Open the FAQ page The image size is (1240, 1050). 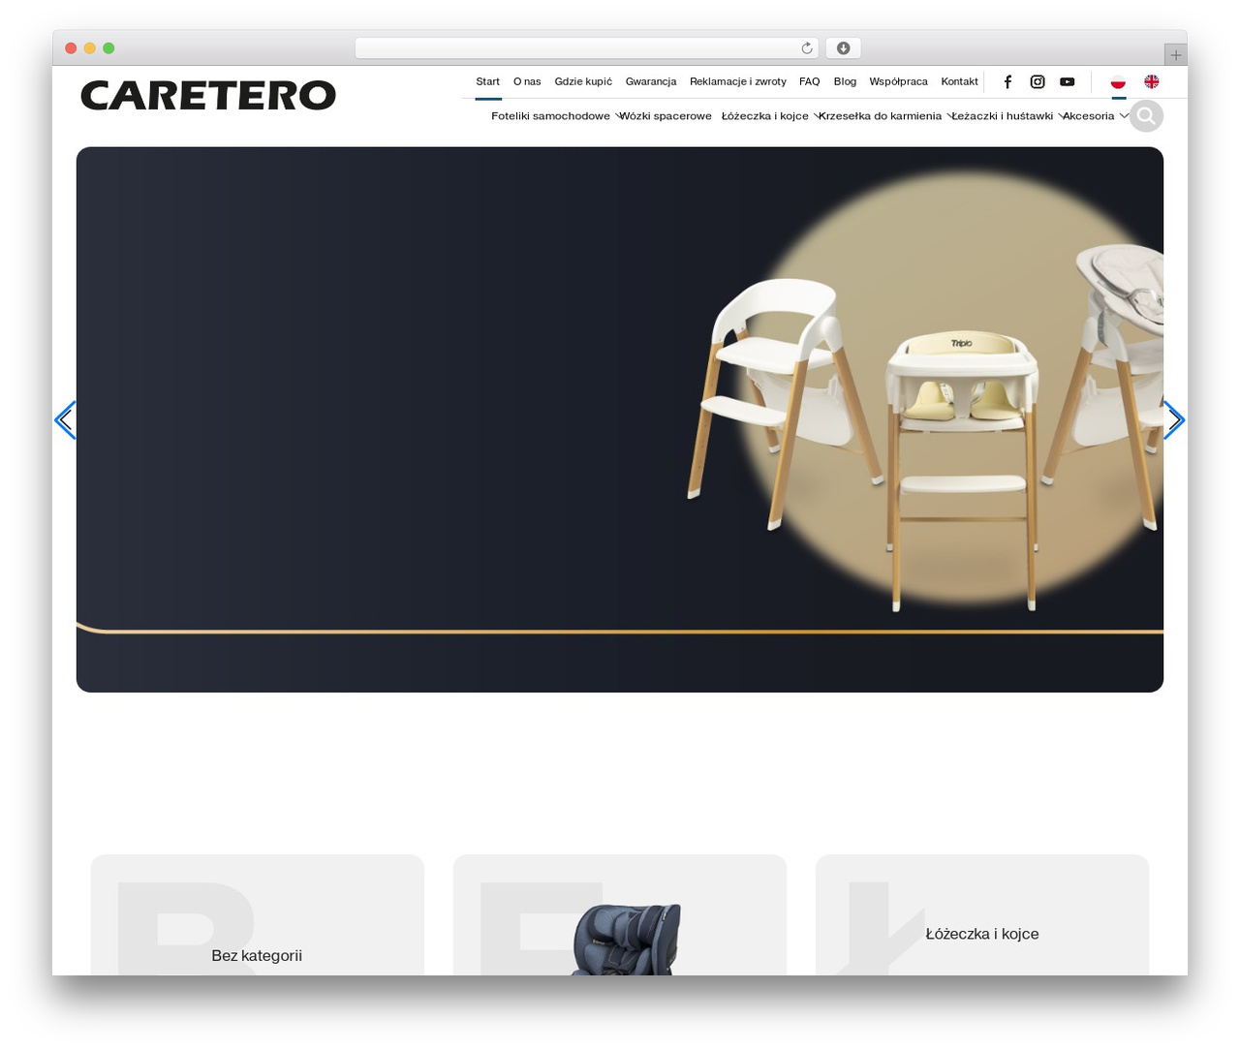810,82
